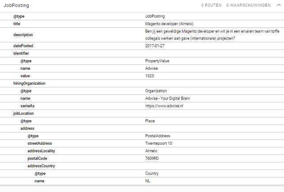Screen dimensions: 284x192
Task: Click the 0 Waarschuwingen warning count
Action: (x=248, y=5)
